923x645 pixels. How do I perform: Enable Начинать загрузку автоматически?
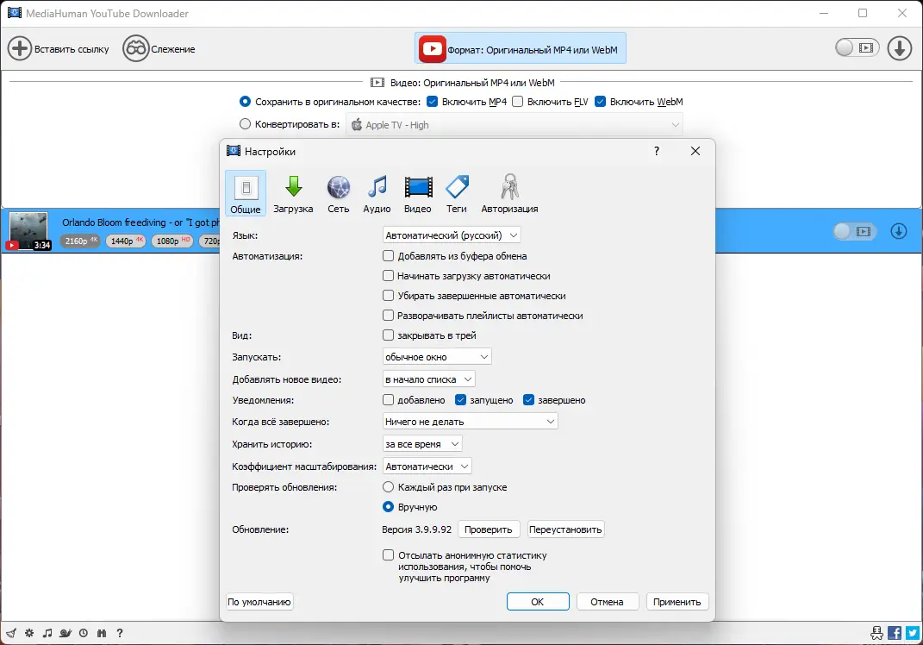tap(388, 276)
